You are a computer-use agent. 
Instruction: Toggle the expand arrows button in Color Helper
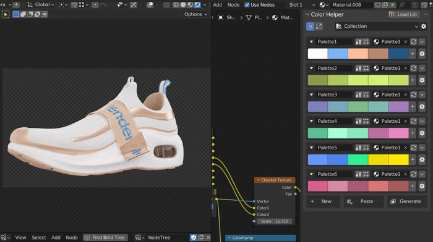[319, 26]
